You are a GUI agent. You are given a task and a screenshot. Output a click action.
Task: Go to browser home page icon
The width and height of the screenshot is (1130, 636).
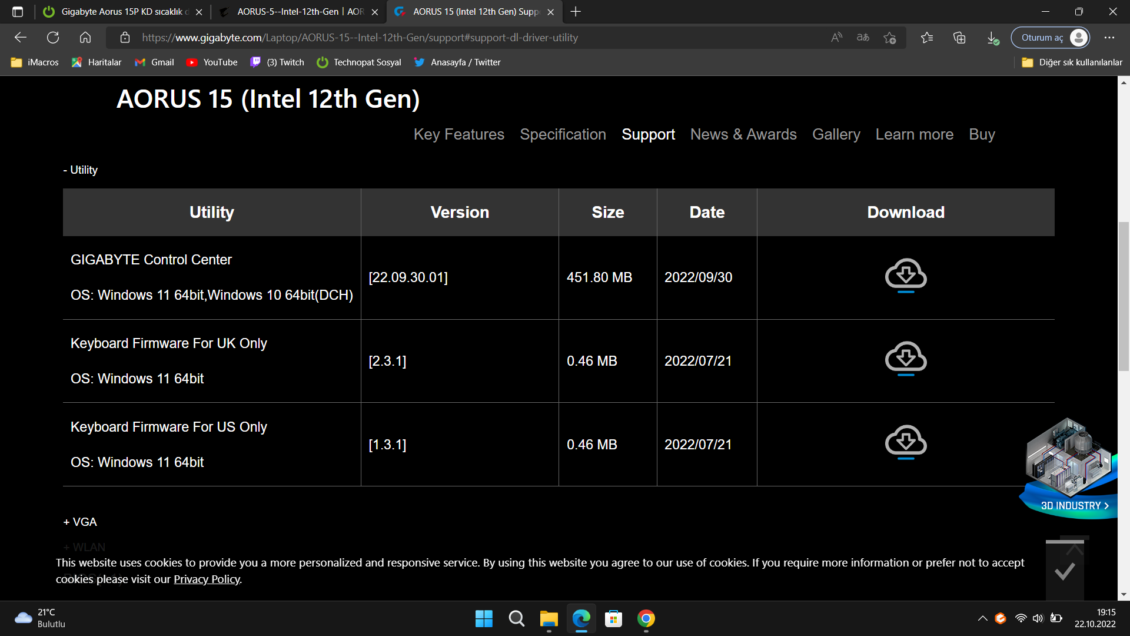[x=85, y=38]
